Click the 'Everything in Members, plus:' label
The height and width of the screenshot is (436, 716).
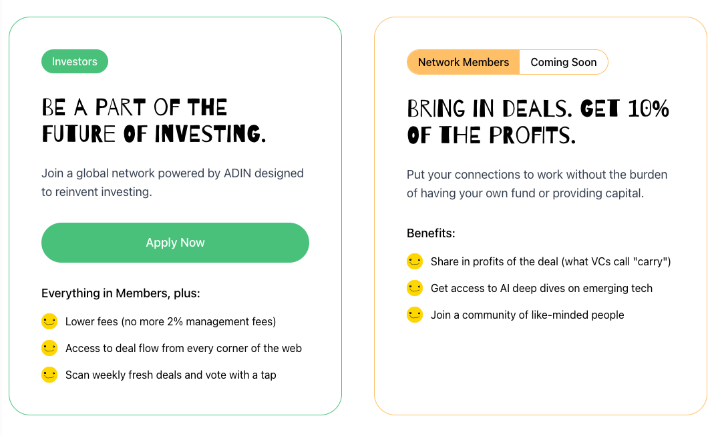coord(121,293)
